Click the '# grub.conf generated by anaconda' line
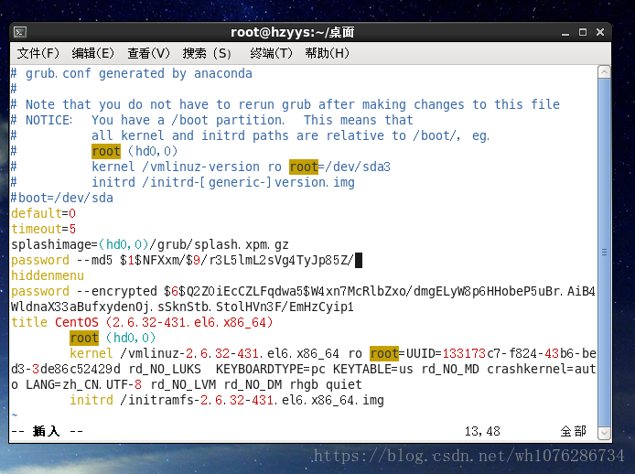Image resolution: width=635 pixels, height=474 pixels. tap(132, 74)
